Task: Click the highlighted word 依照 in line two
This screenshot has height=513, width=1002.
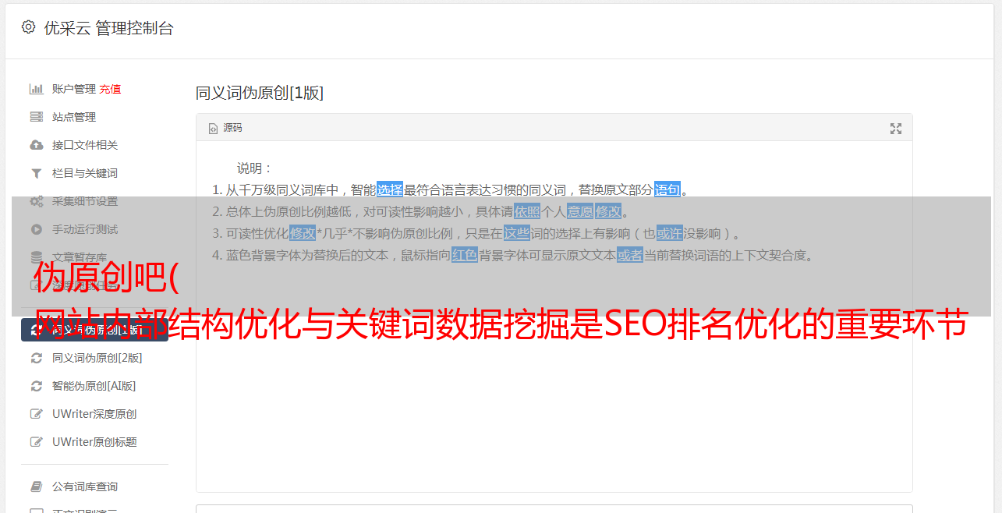Action: [527, 211]
